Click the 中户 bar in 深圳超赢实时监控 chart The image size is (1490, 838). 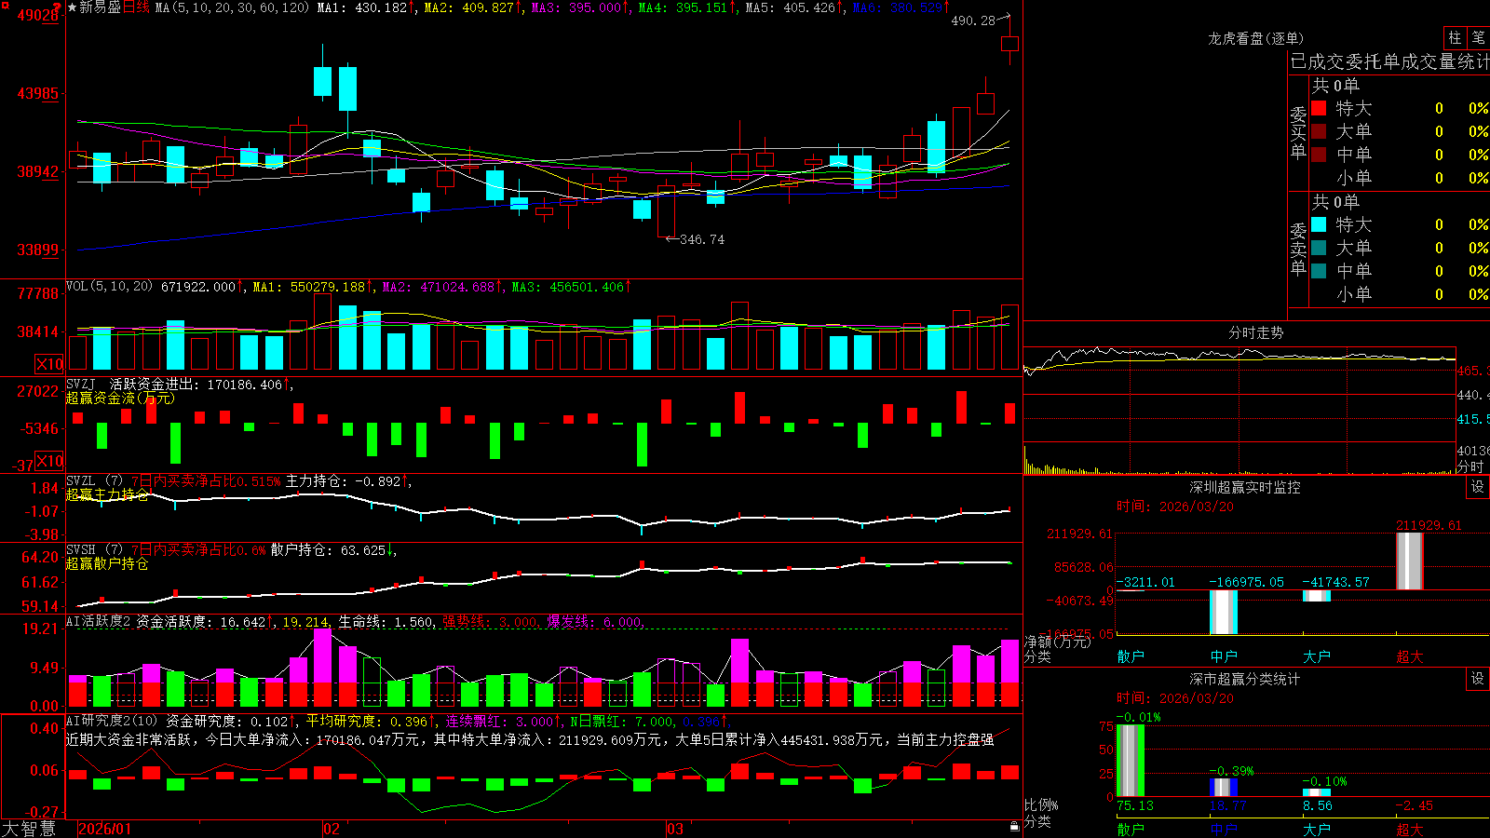tap(1224, 612)
